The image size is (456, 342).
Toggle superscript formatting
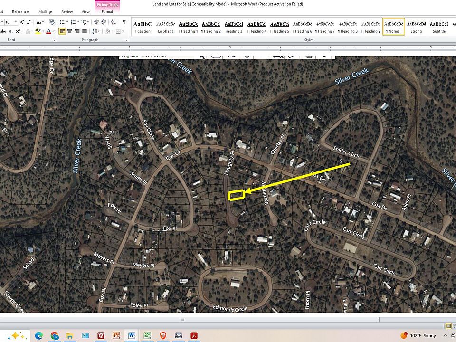coord(18,31)
